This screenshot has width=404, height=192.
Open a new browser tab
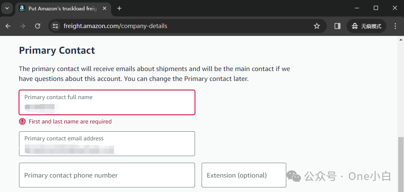click(119, 8)
